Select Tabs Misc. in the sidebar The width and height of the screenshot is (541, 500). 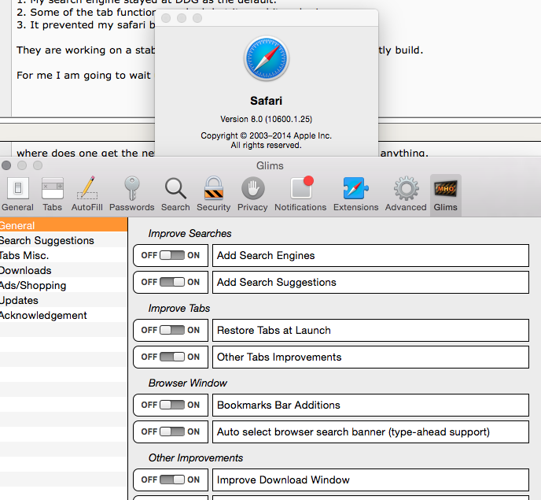pos(64,255)
